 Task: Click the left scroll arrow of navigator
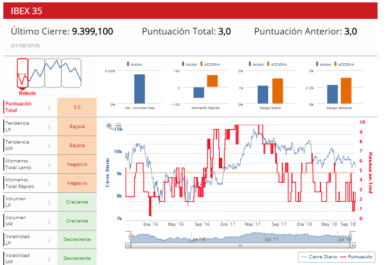pos(128,246)
